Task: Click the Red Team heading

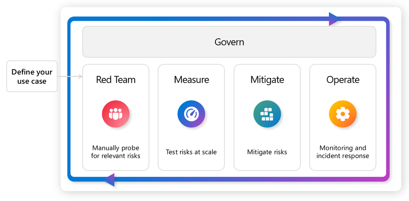Action: [x=115, y=80]
